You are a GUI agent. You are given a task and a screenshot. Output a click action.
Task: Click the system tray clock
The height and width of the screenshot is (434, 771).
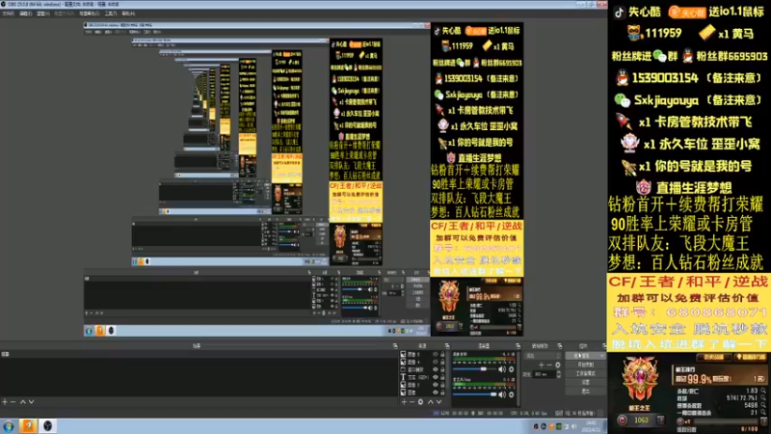(x=591, y=426)
